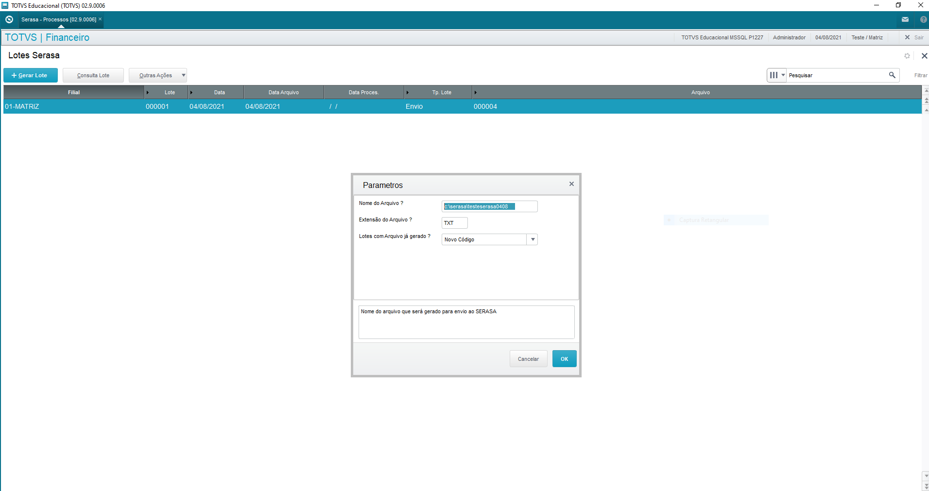This screenshot has height=491, width=929.
Task: Click the Filtrar link
Action: 921,75
